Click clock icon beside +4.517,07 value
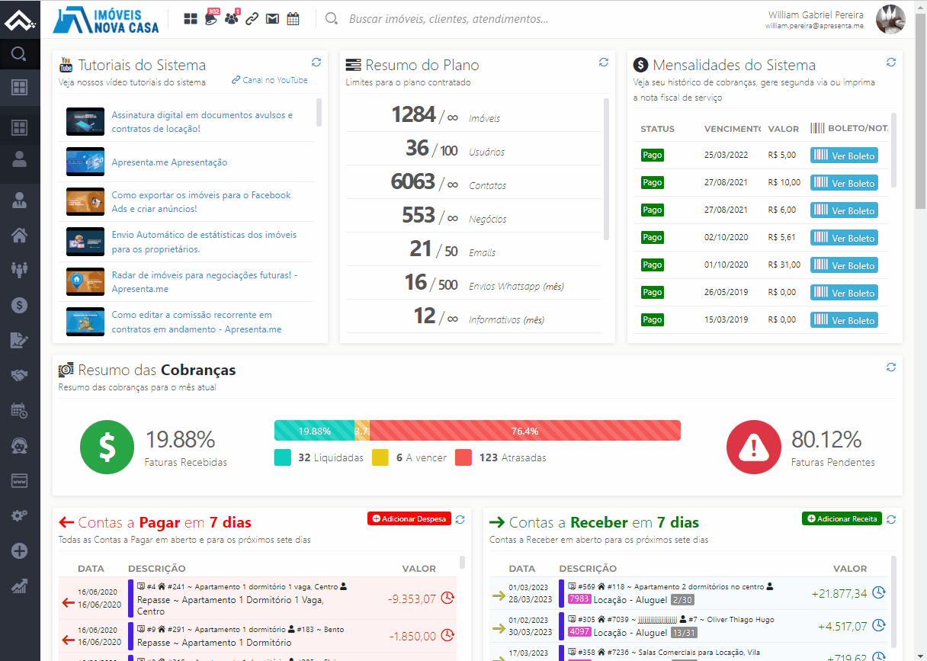 coord(879,625)
